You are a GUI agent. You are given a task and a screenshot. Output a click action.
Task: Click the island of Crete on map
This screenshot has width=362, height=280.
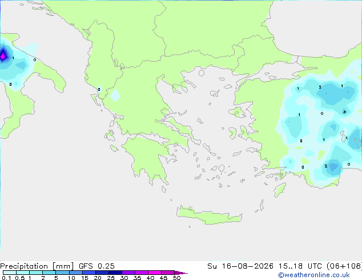pos(209,215)
